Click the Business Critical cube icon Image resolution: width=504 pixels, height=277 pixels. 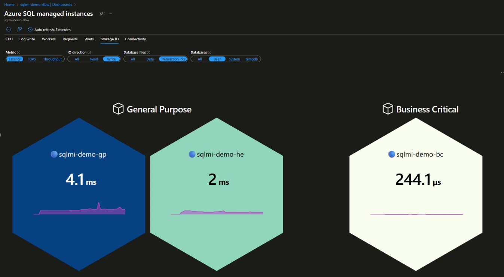[x=388, y=109]
